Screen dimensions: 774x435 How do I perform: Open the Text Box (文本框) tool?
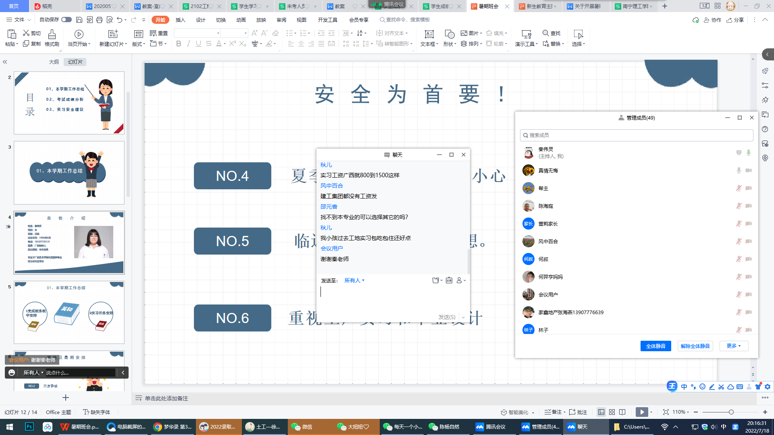[x=429, y=35]
